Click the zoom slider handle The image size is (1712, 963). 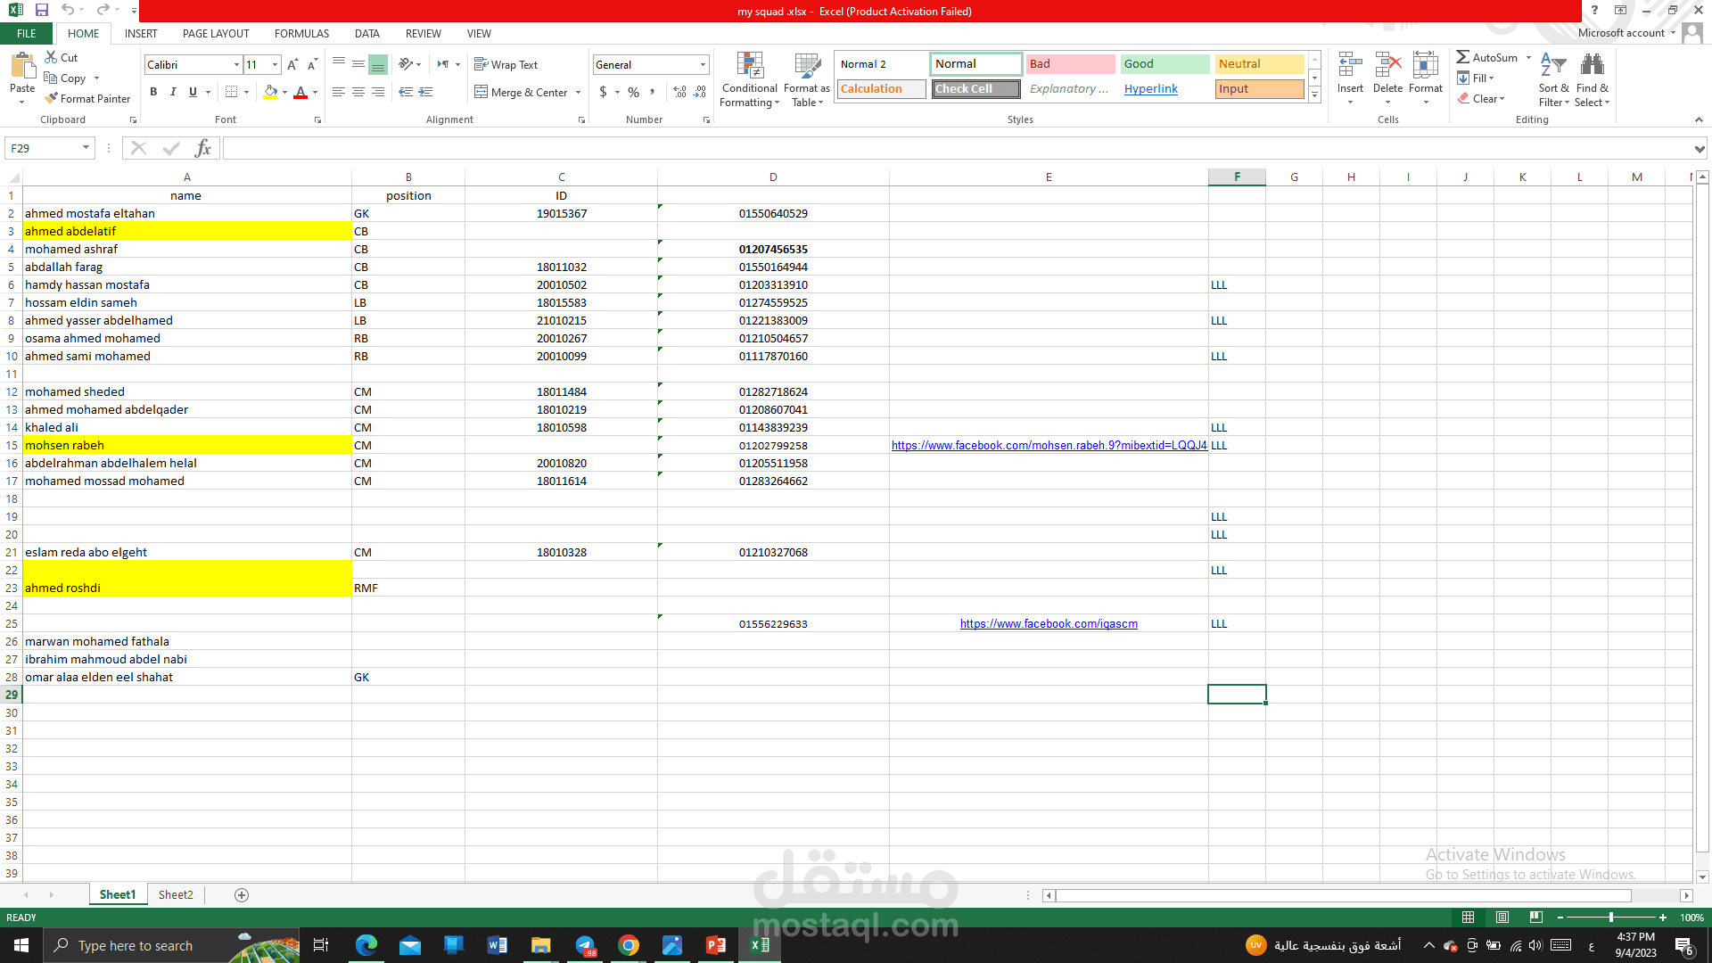click(1610, 918)
